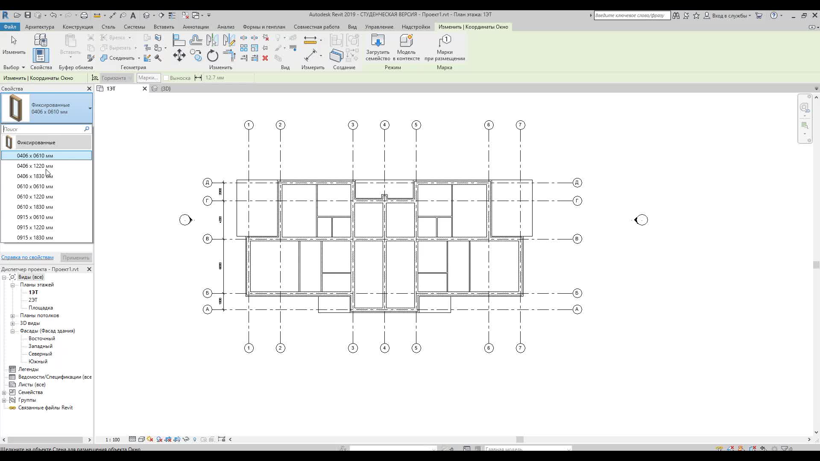Viewport: 820px width, 461px height.
Task: Choose 0915 x 0610 мм window type
Action: [47, 217]
